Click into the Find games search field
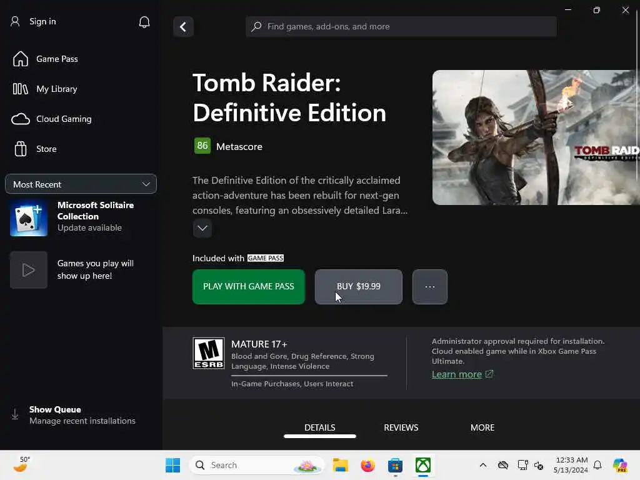 point(401,26)
